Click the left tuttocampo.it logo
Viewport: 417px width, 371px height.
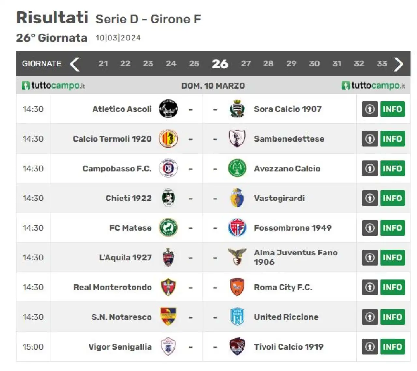[53, 86]
